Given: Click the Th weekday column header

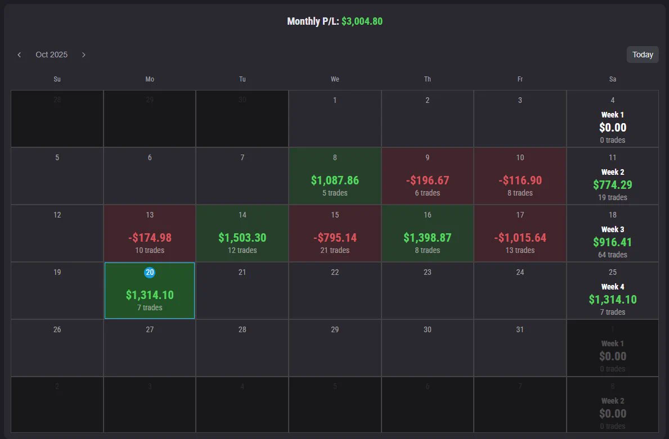Looking at the screenshot, I should click(428, 79).
